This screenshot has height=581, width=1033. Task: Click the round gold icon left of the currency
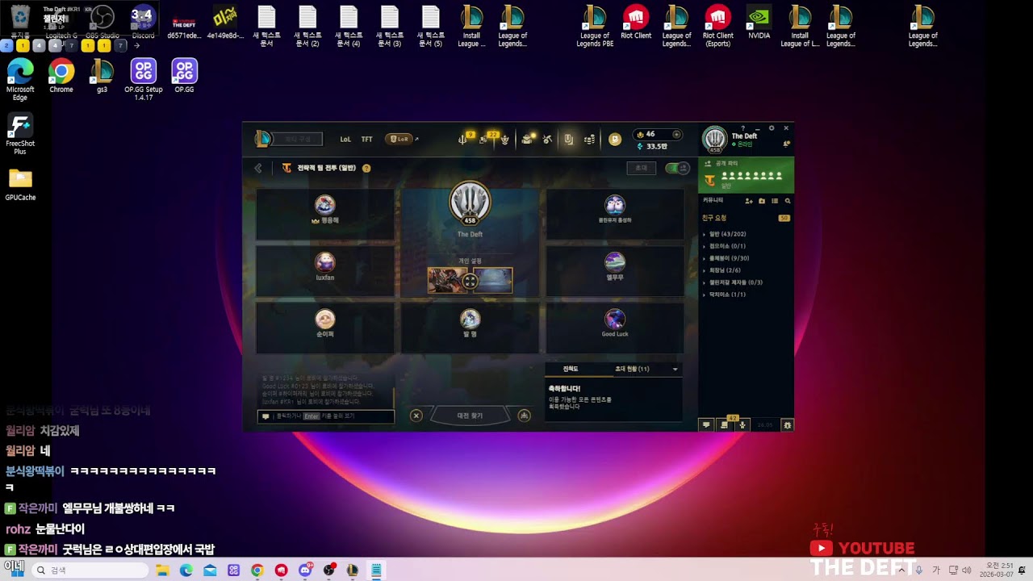coord(615,140)
